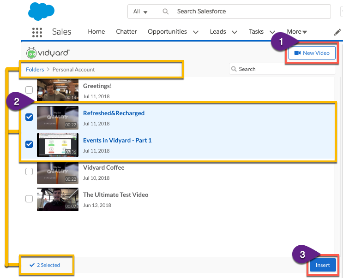Screen dimensions: 343x278
Task: Click the New Video button
Action: (312, 53)
